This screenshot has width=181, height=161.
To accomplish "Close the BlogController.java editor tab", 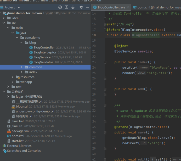I will click(x=127, y=8).
